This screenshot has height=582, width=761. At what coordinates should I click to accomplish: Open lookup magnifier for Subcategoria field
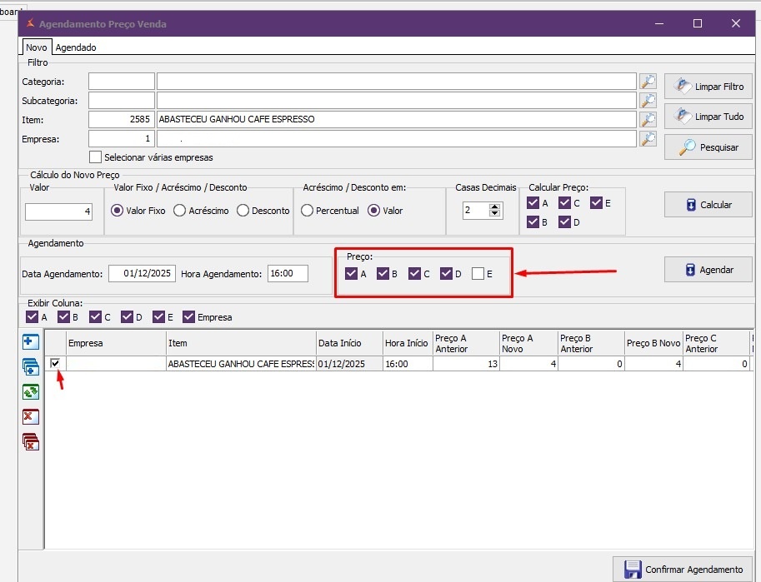pyautogui.click(x=648, y=101)
